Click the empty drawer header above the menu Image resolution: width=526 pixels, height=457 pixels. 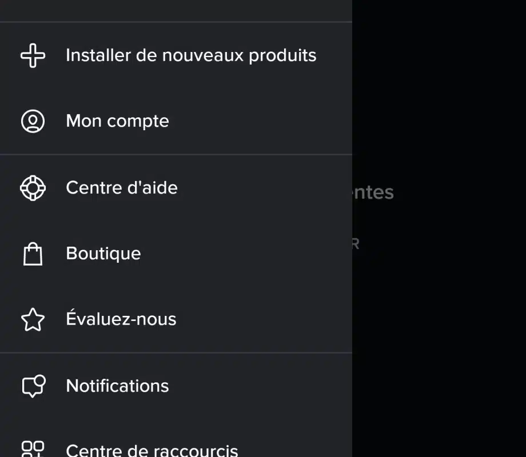point(172,10)
